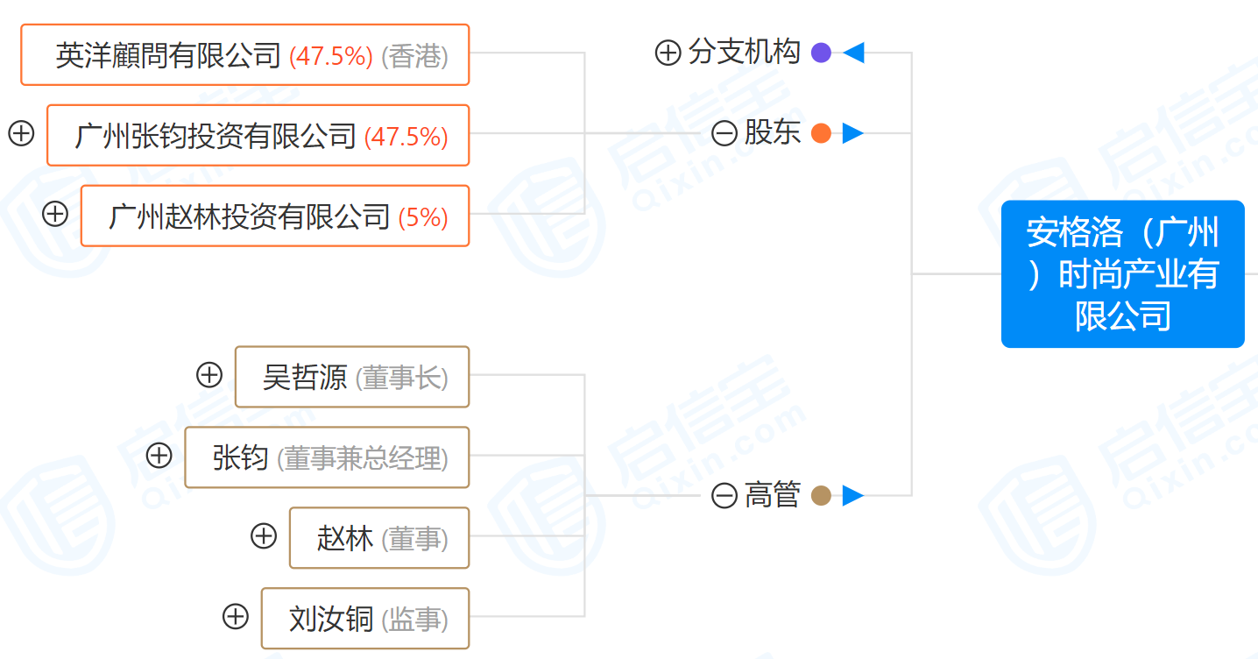This screenshot has height=659, width=1258.
Task: Click the purple dot for 分支机构
Action: click(821, 53)
